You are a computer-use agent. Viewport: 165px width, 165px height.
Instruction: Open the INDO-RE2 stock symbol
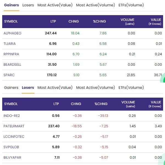point(11,116)
